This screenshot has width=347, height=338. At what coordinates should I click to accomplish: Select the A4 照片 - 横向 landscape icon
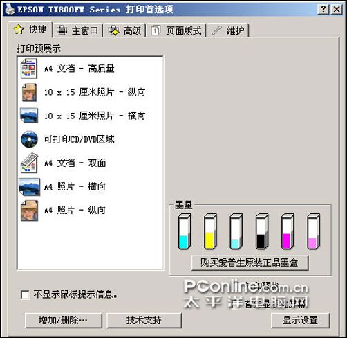29,187
